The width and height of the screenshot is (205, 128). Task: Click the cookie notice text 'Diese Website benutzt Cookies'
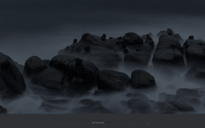pos(67,124)
